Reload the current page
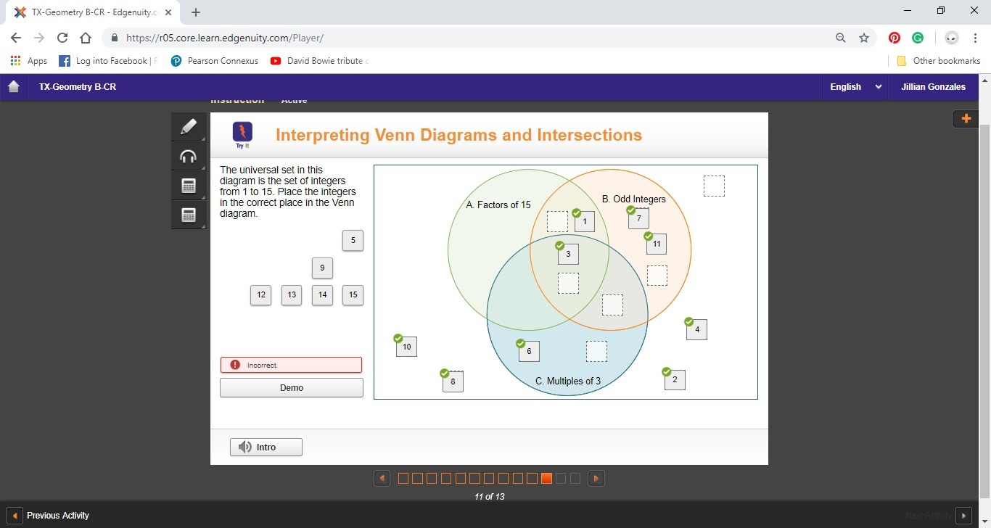991x528 pixels. tap(62, 38)
